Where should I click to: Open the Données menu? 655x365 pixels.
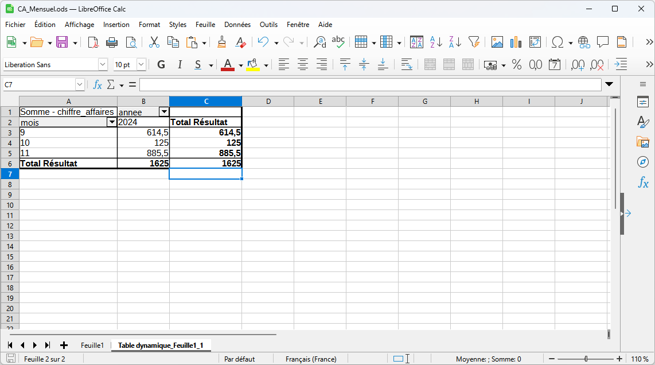click(x=237, y=25)
